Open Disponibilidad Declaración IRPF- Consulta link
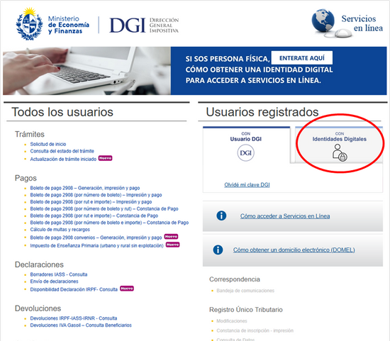 (x=74, y=289)
